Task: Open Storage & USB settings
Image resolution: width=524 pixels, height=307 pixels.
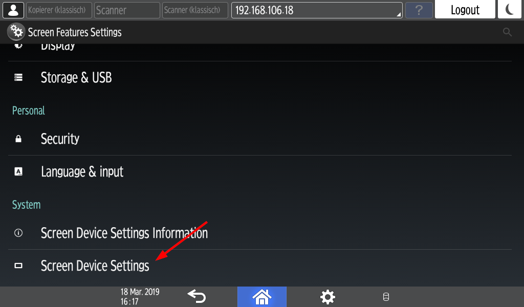Action: point(260,77)
